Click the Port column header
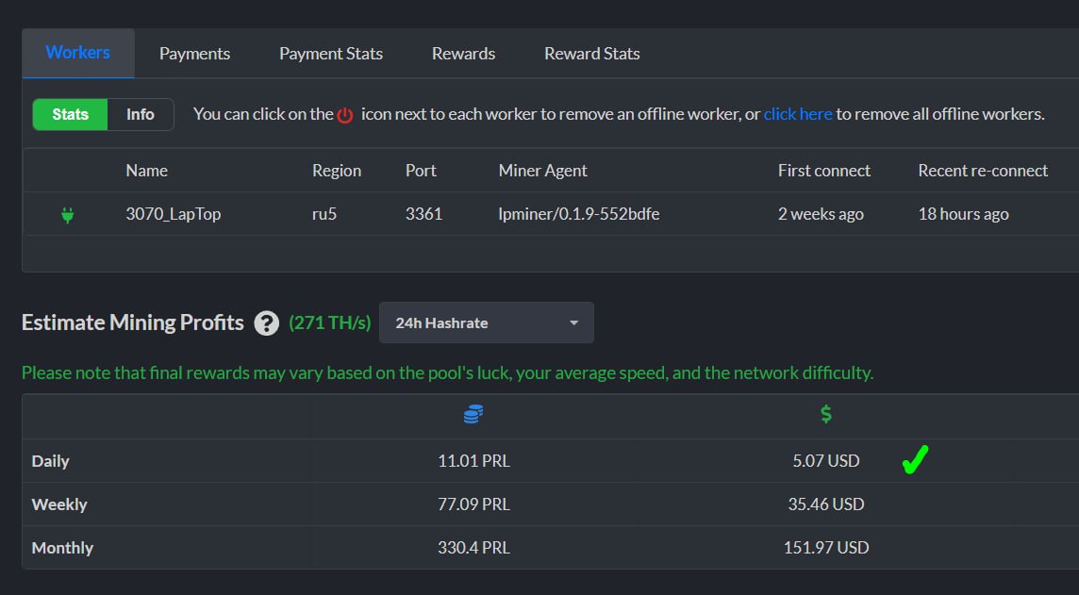This screenshot has height=595, width=1079. (421, 171)
